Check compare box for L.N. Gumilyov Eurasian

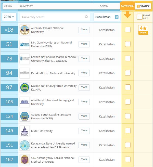(x=128, y=44)
